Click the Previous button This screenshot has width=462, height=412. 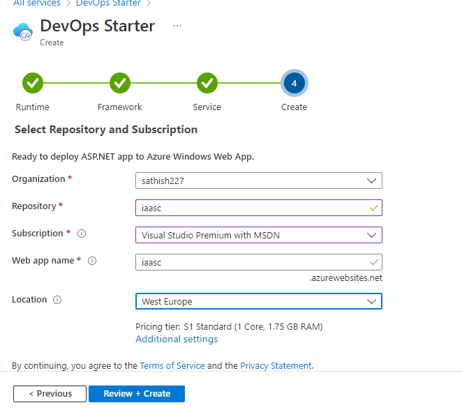coord(50,394)
